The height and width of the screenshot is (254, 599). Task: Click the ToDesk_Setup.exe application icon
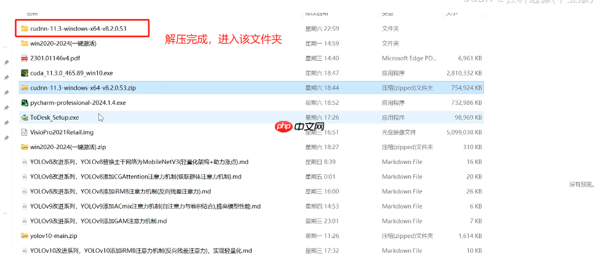25,117
